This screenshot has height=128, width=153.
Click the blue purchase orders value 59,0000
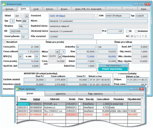107,57
